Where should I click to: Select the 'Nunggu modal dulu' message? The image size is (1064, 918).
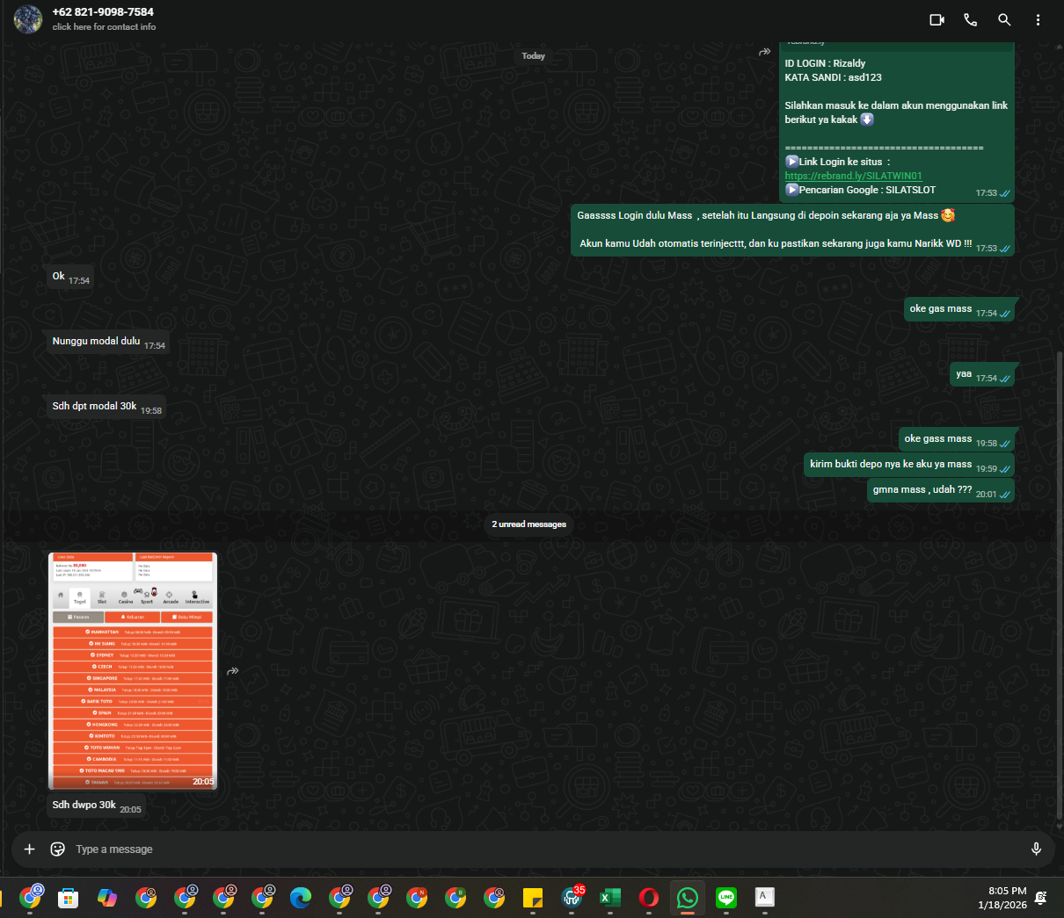108,342
